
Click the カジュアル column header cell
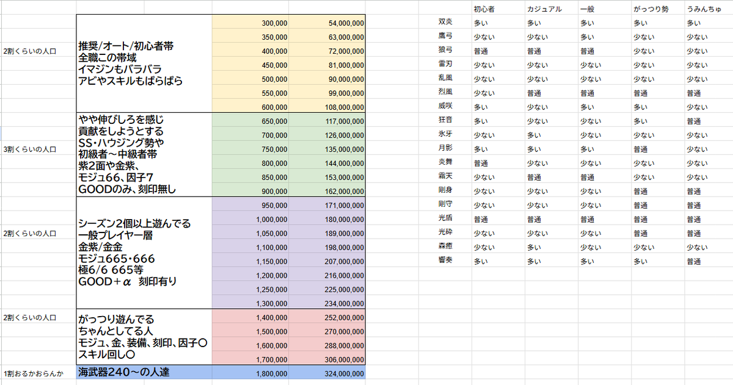click(x=552, y=9)
